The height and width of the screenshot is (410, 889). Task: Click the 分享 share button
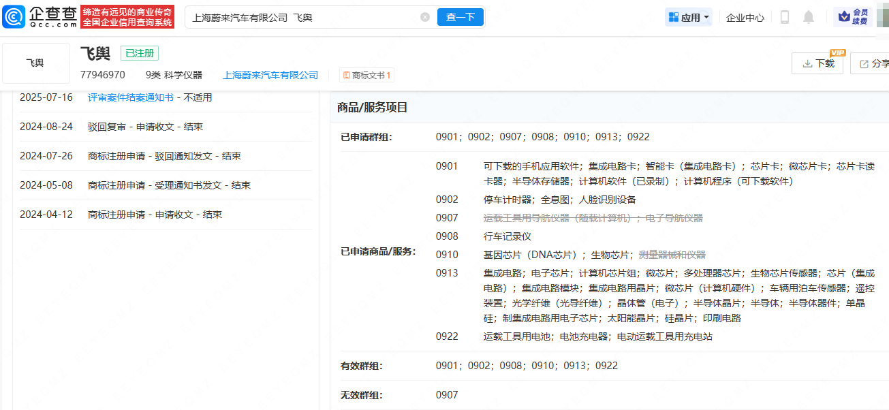pyautogui.click(x=873, y=63)
